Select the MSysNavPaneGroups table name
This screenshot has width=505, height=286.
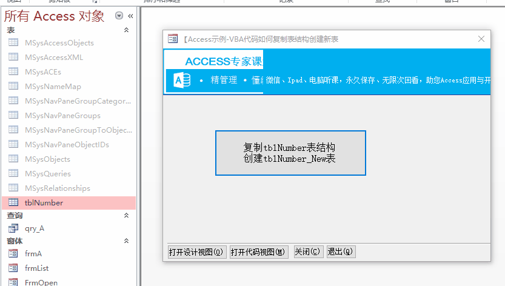click(x=62, y=116)
